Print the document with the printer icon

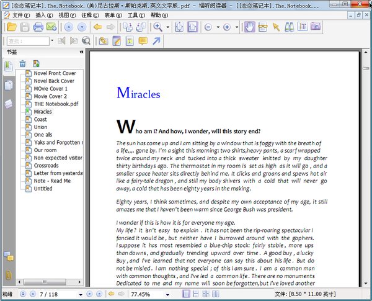point(38,27)
